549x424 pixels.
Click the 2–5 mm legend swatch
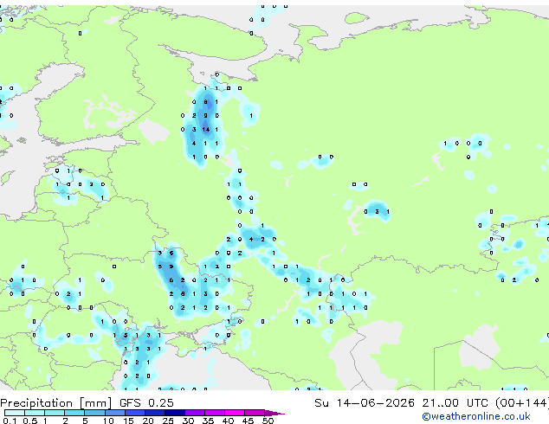pyautogui.click(x=74, y=413)
